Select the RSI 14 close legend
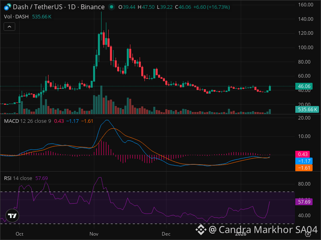The width and height of the screenshot is (321, 240). (18, 178)
